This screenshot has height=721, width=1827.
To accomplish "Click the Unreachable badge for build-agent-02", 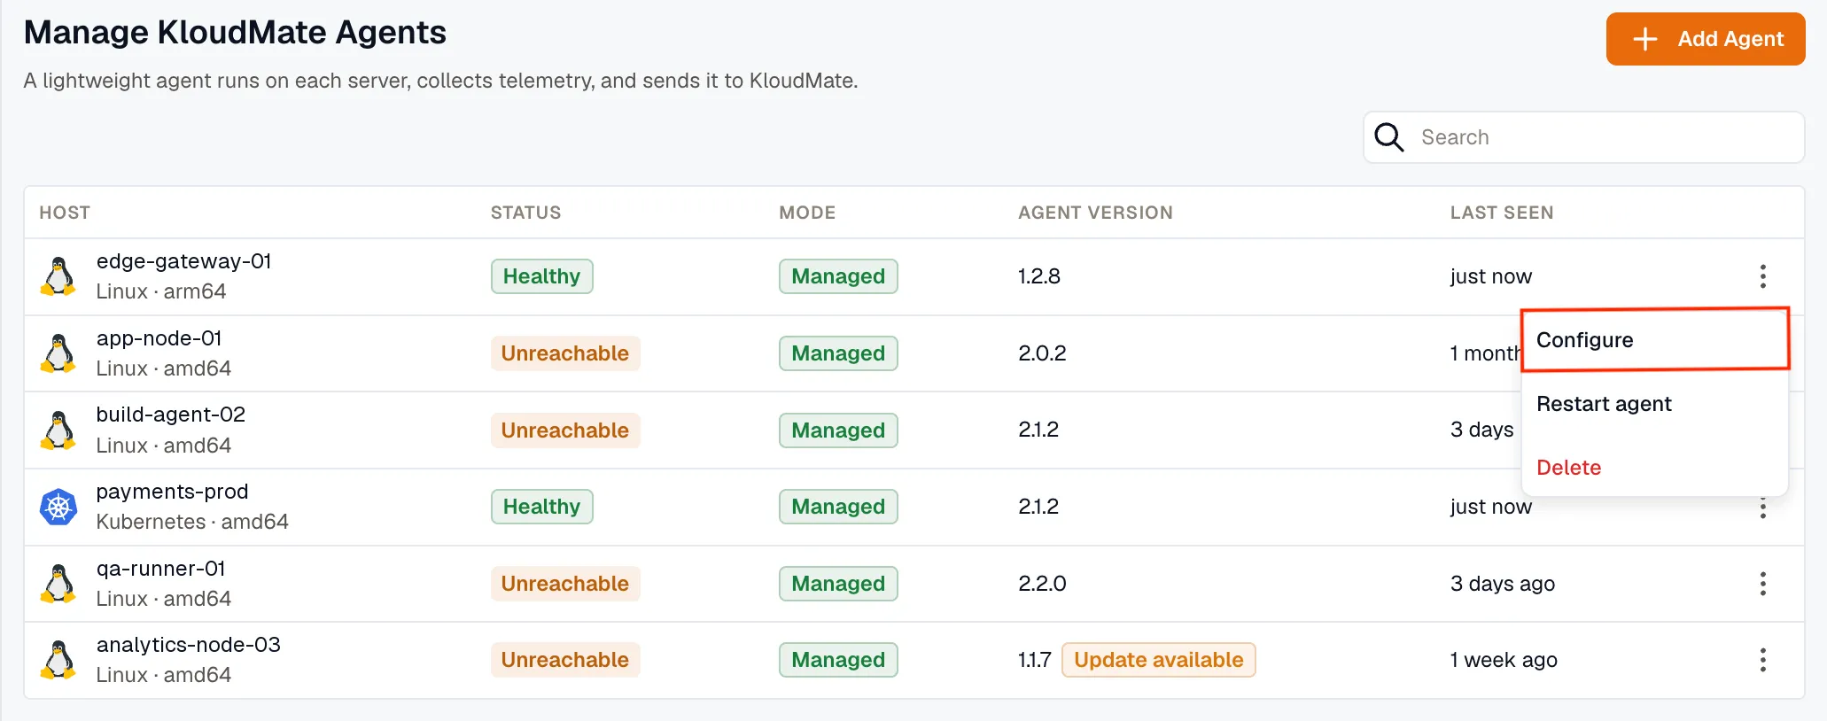I will (565, 430).
